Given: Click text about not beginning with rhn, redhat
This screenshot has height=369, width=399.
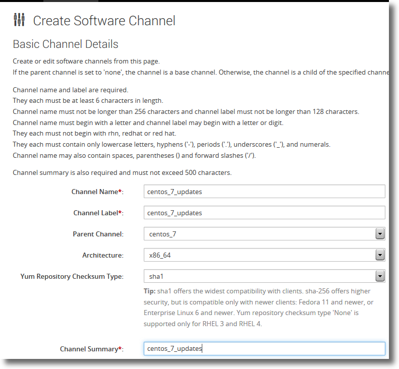Looking at the screenshot, I should (x=94, y=133).
